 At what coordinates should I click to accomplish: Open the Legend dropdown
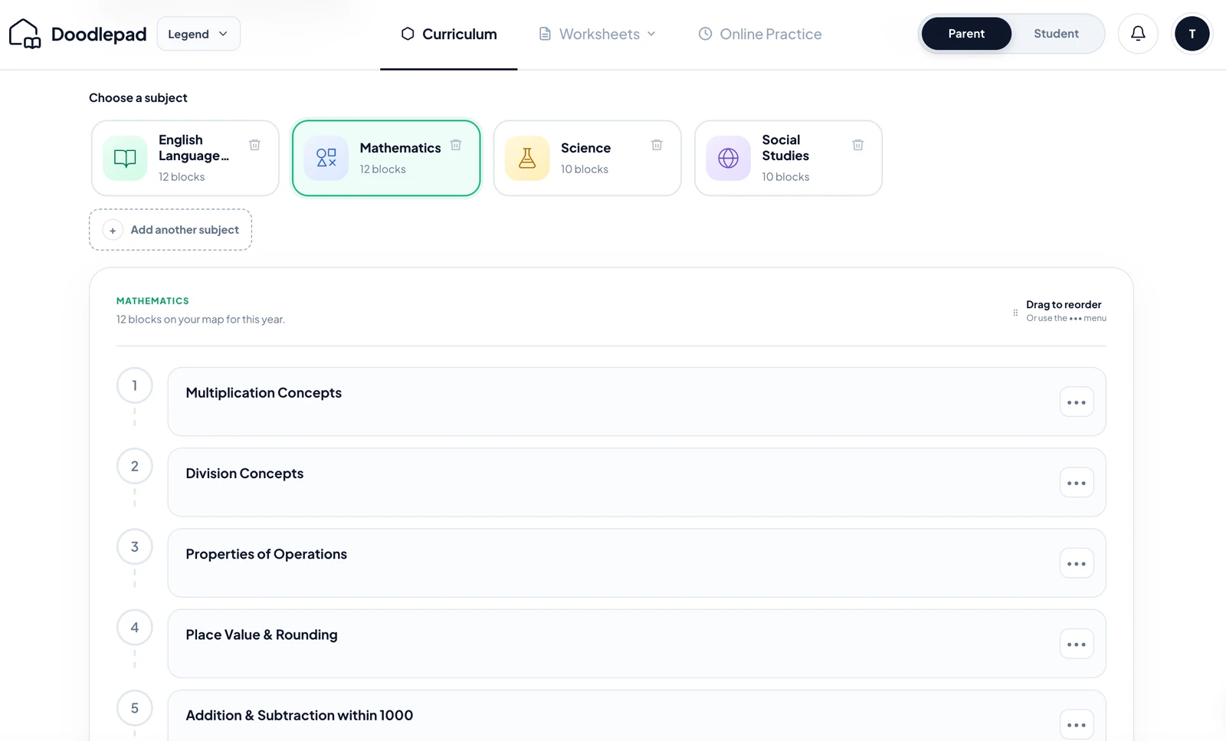click(x=198, y=34)
